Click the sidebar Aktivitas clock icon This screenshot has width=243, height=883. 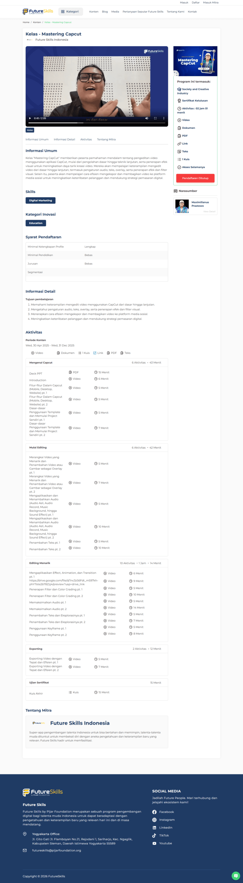coord(179,108)
